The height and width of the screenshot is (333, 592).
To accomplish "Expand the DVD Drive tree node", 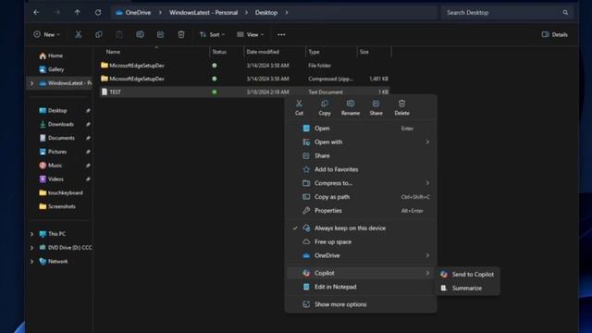I will click(x=31, y=248).
